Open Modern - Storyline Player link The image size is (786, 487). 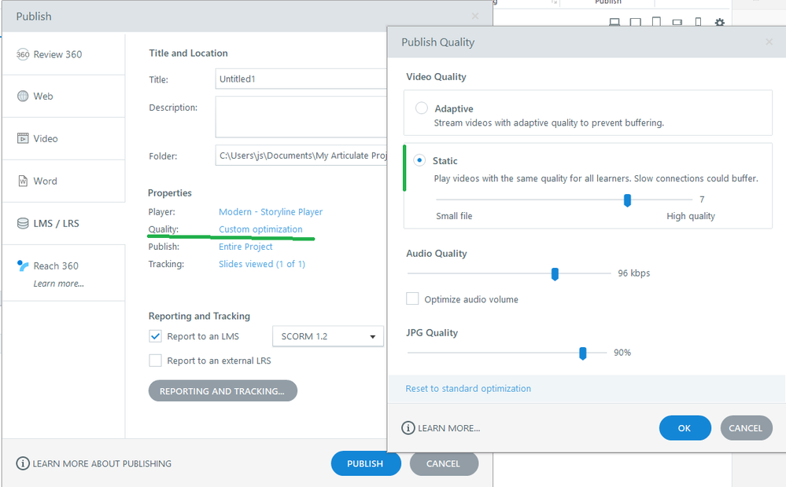tap(271, 212)
